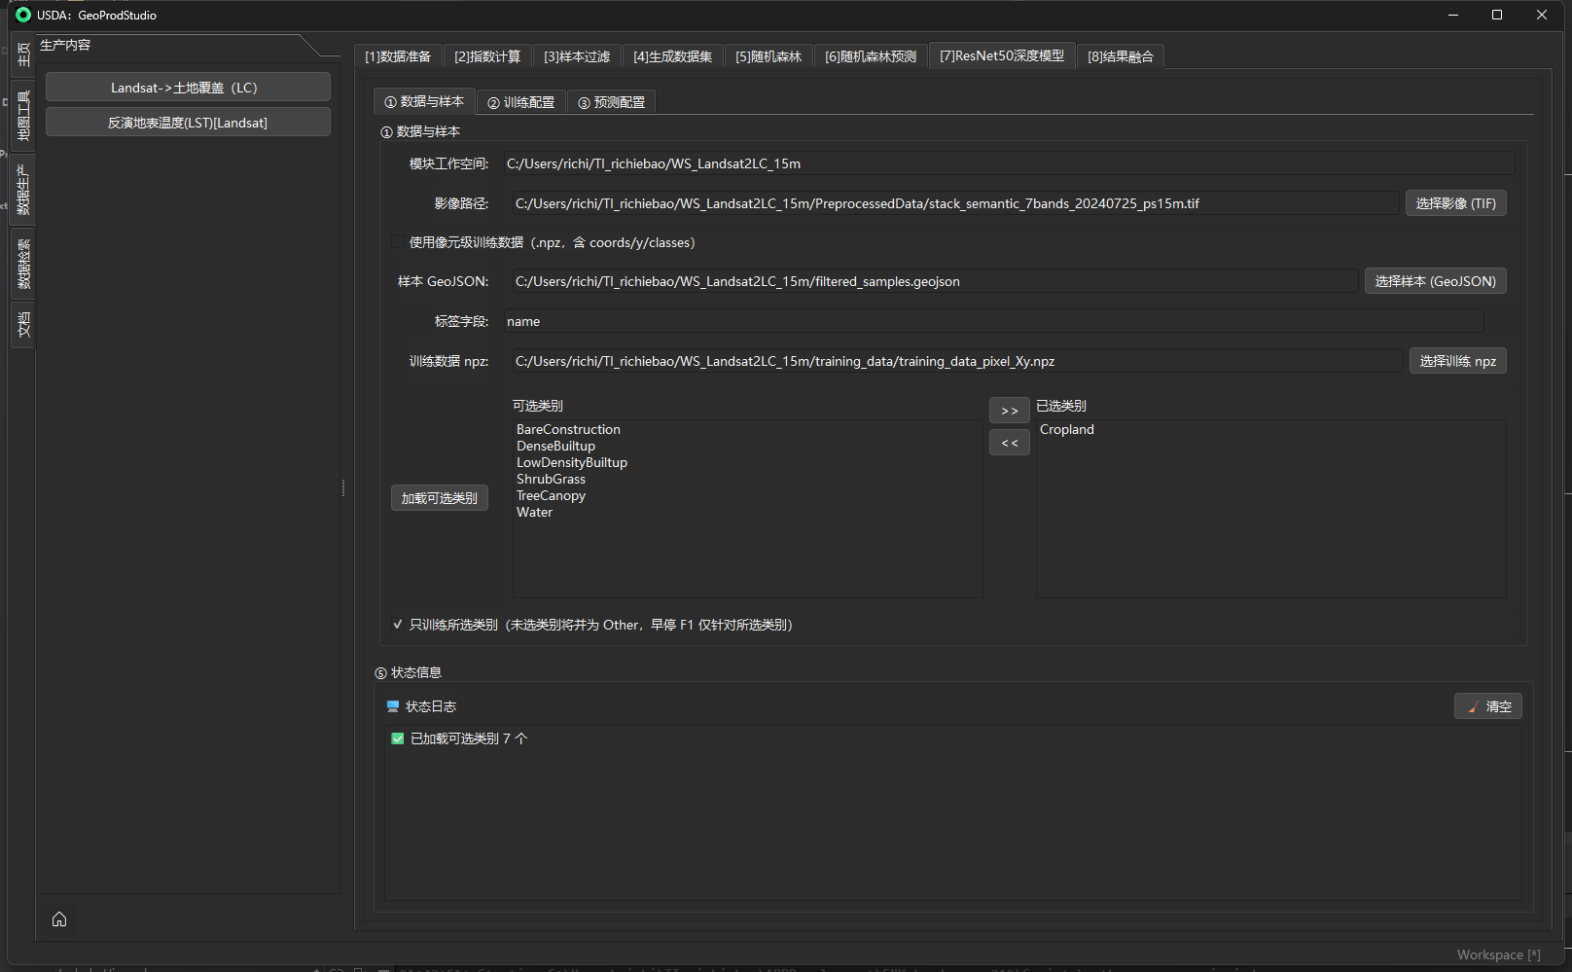Click the << remove-from-selected arrow button
This screenshot has width=1572, height=972.
click(1009, 443)
